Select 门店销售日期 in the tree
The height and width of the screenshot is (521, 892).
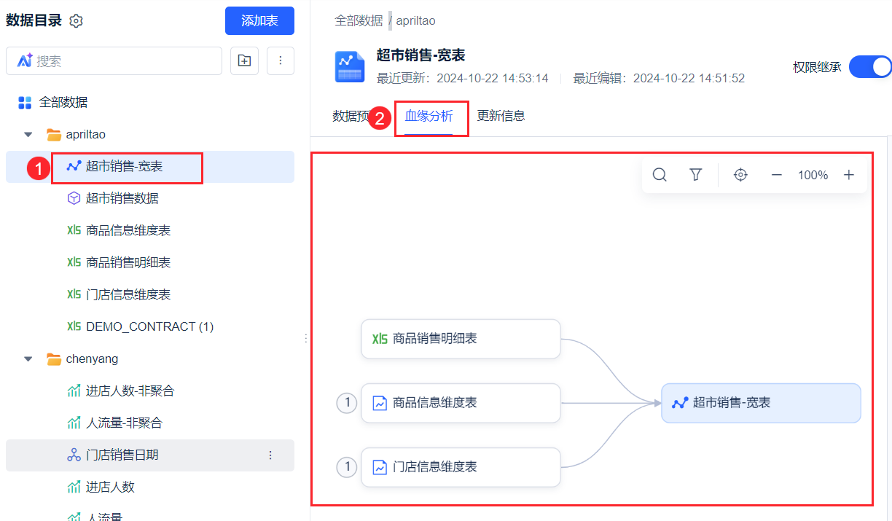tap(150, 455)
